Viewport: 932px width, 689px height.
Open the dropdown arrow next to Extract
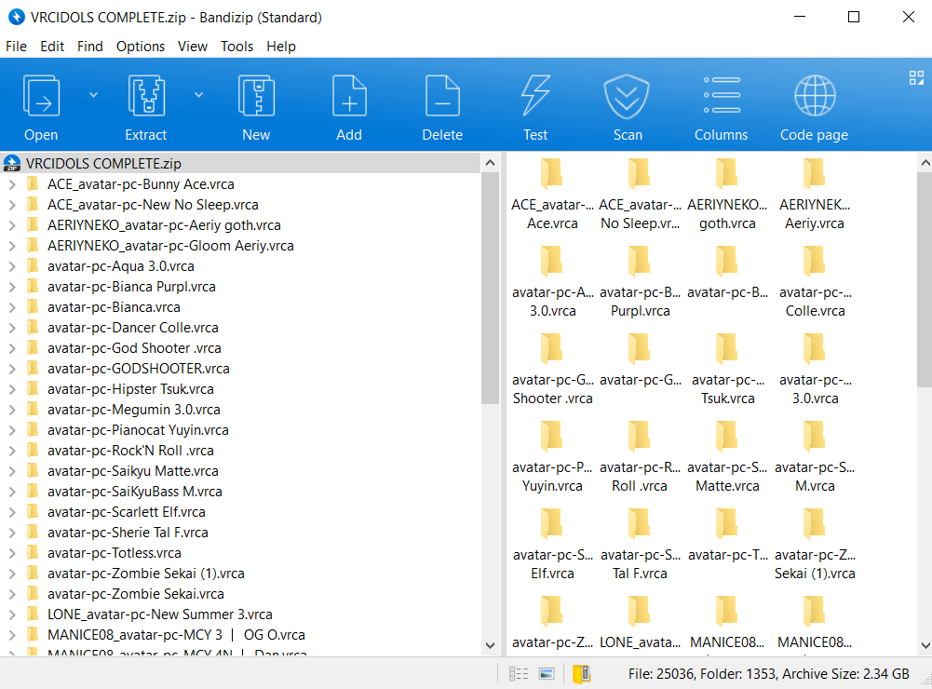198,95
